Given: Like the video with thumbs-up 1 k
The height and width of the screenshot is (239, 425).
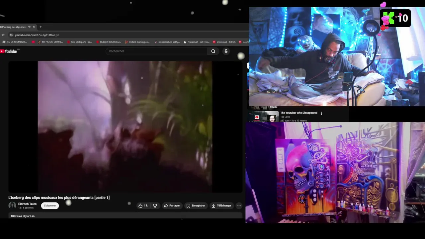Looking at the screenshot, I should 143,205.
